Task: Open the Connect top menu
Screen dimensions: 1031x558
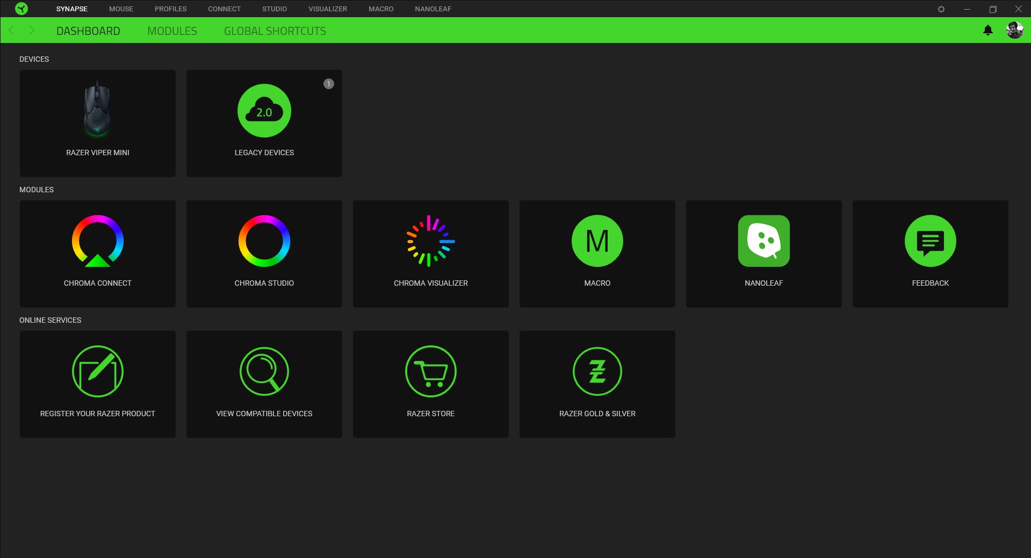Action: click(225, 9)
